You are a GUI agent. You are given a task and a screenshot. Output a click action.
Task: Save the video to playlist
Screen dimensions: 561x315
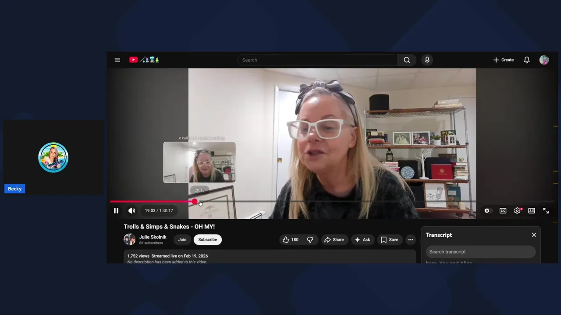pyautogui.click(x=390, y=239)
